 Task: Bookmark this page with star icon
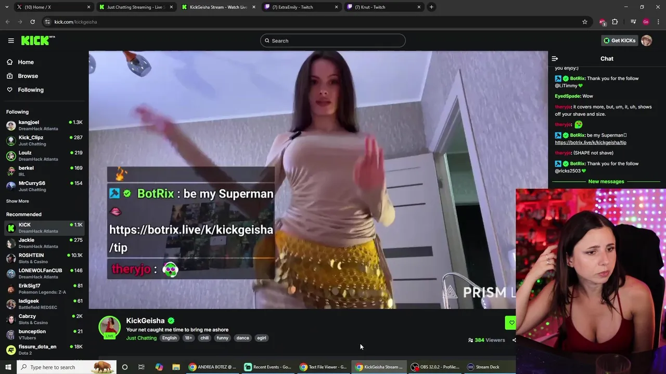[x=585, y=22]
